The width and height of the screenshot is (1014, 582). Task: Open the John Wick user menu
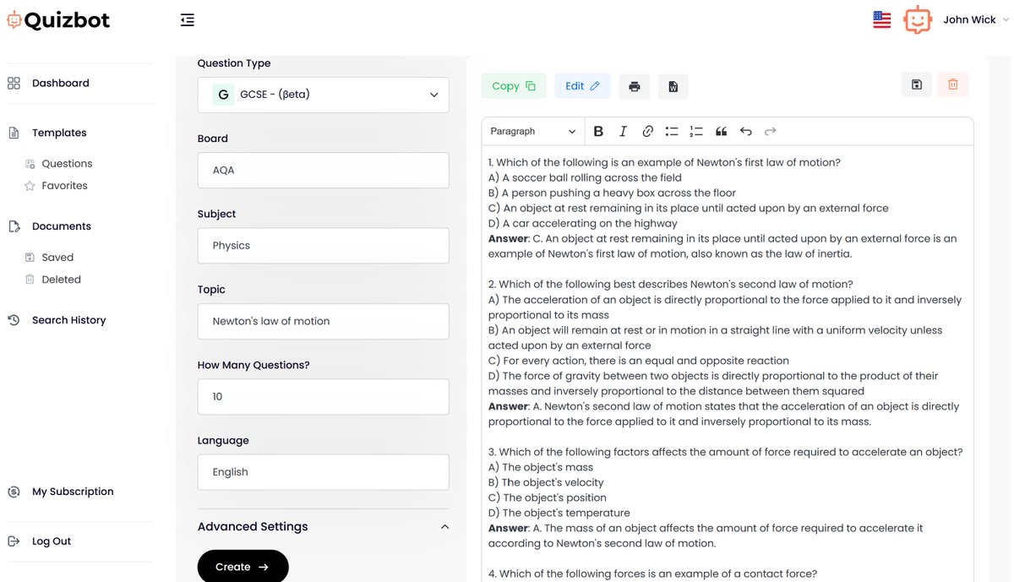click(975, 20)
